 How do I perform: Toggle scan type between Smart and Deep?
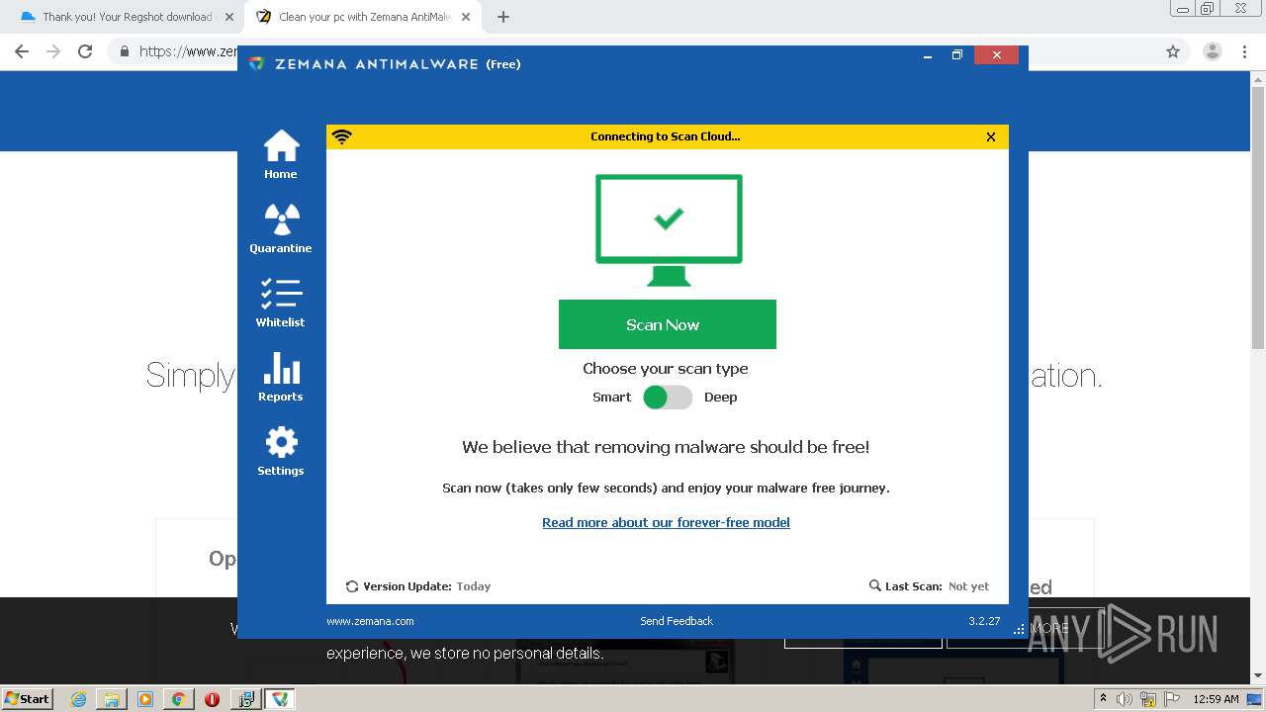pos(668,398)
